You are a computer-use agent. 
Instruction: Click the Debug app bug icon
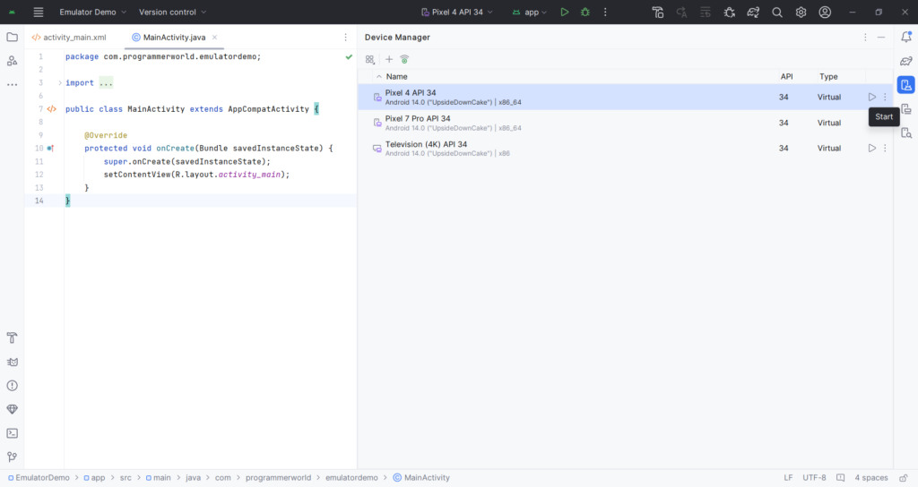click(x=585, y=12)
